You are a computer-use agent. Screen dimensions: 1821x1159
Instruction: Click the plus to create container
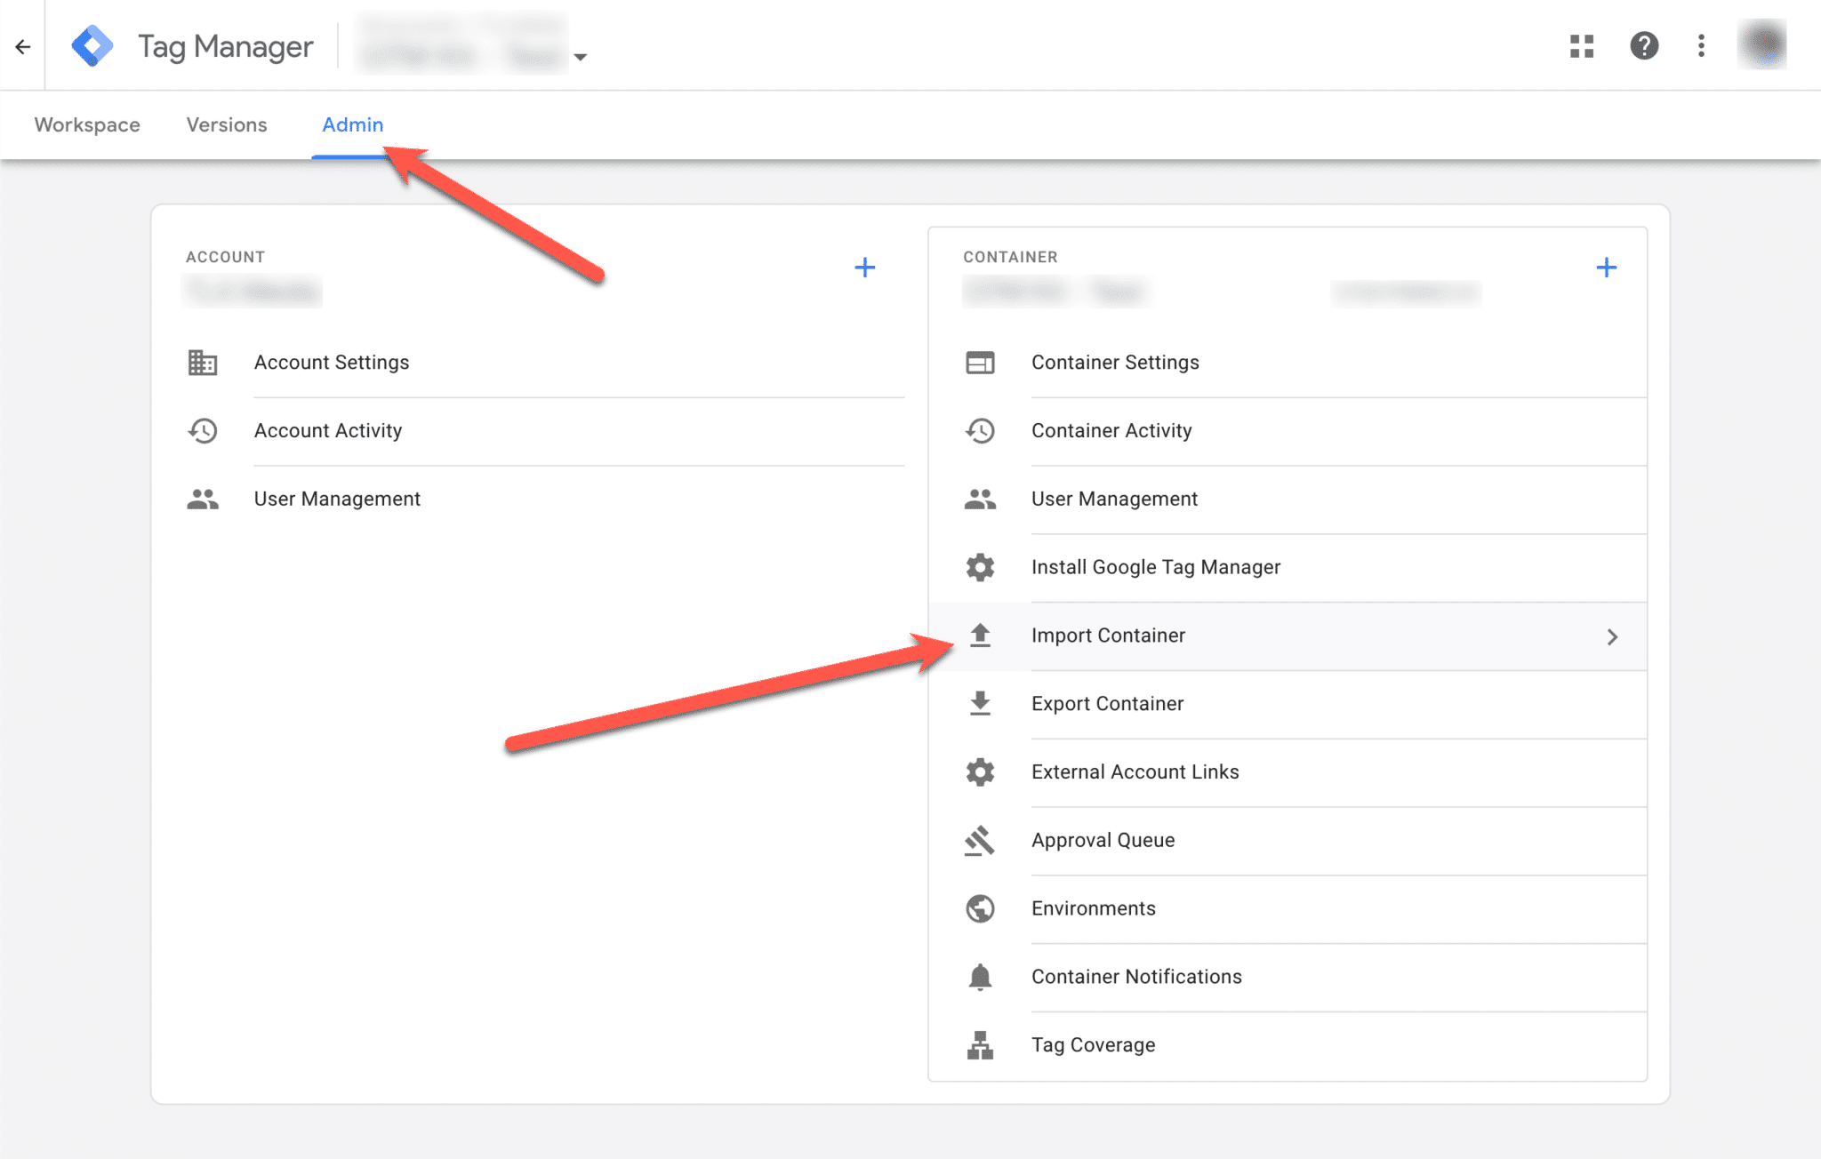[x=1606, y=268]
